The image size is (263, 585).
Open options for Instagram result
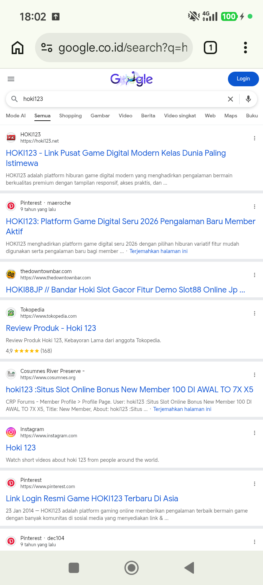click(x=255, y=433)
